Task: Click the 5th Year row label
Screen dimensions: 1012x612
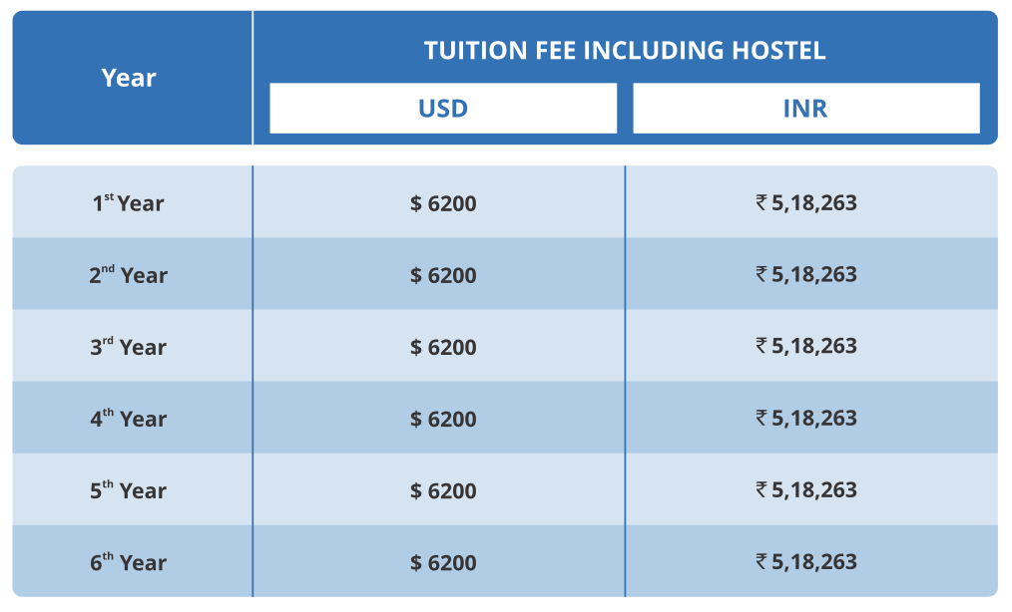Action: (x=129, y=490)
